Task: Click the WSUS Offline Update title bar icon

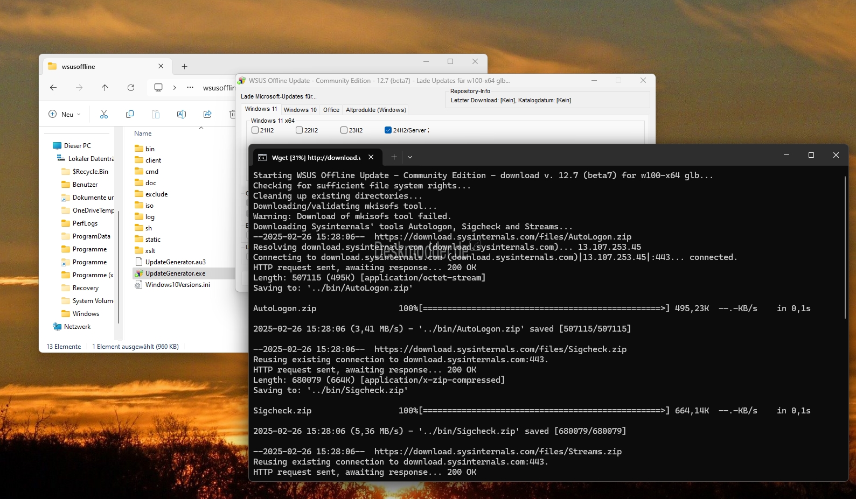Action: (242, 81)
